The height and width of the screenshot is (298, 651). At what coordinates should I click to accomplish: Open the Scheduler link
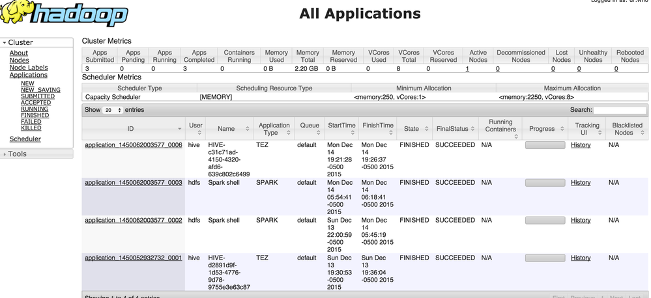click(25, 139)
